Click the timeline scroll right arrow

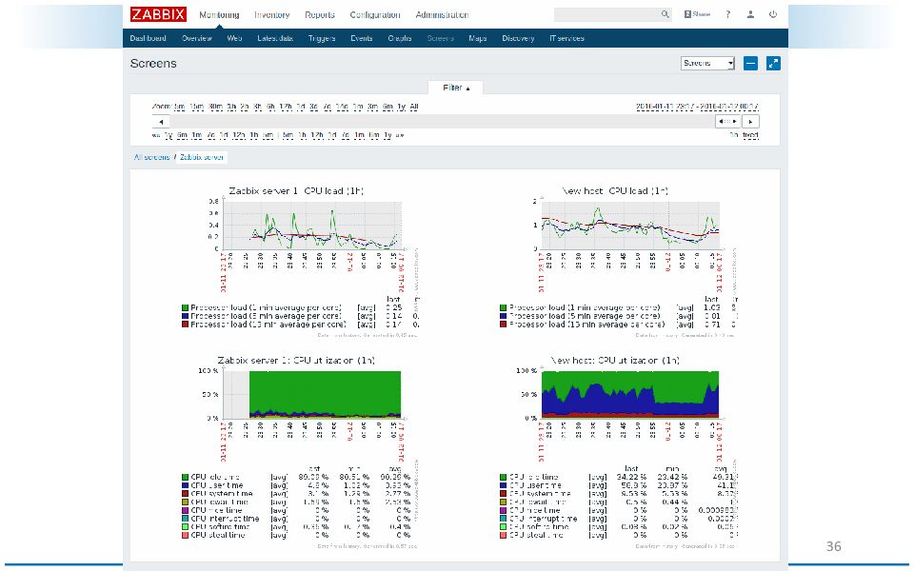[751, 122]
